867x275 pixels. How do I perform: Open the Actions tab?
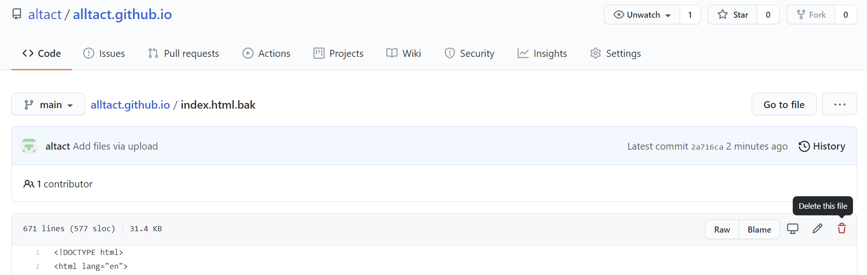coord(266,53)
